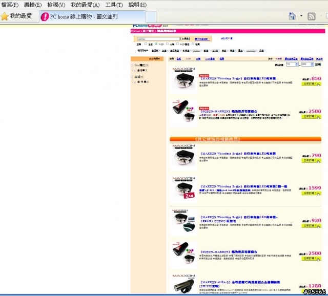Select the first 全部 search scope radio
Screen dimensions: 328x296
tap(146, 44)
